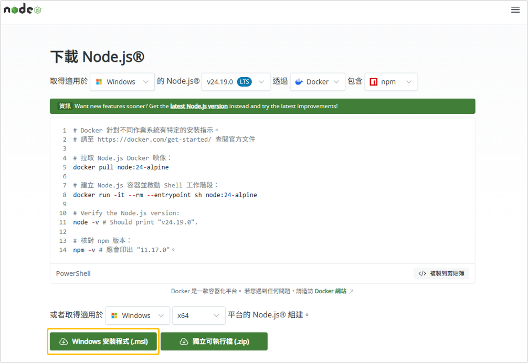This screenshot has height=363, width=528.
Task: Click the Docker whale icon
Action: point(299,82)
